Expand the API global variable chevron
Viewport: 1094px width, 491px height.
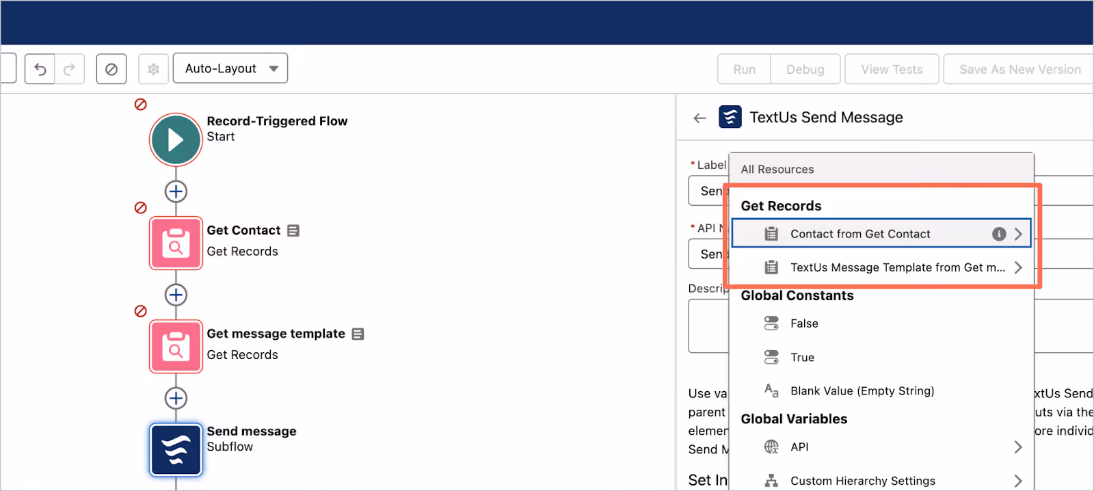point(1018,447)
